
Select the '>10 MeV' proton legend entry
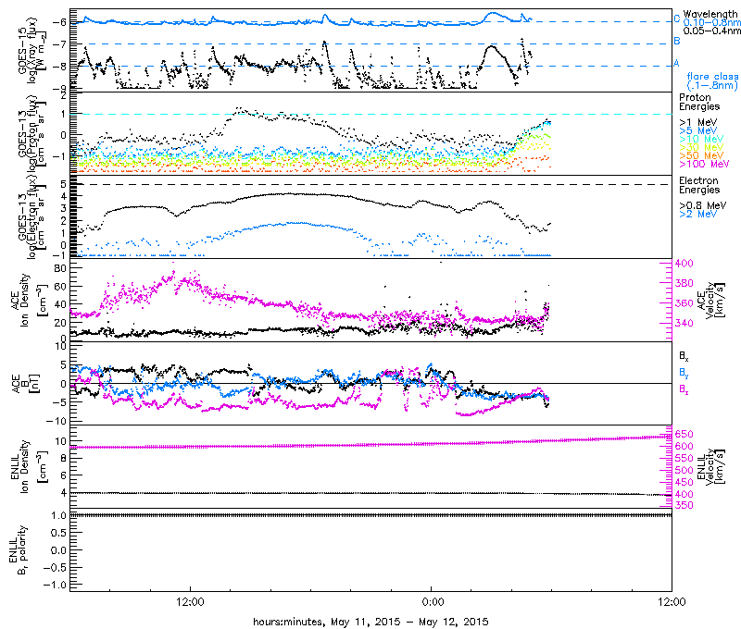[x=701, y=139]
